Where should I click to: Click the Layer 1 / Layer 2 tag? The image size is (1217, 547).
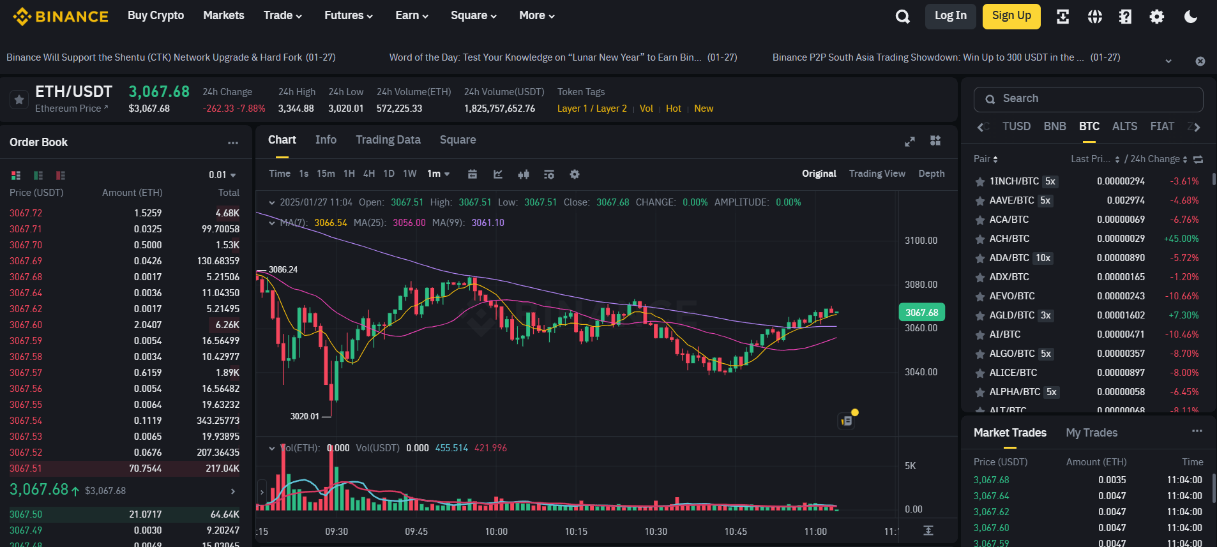pos(592,109)
